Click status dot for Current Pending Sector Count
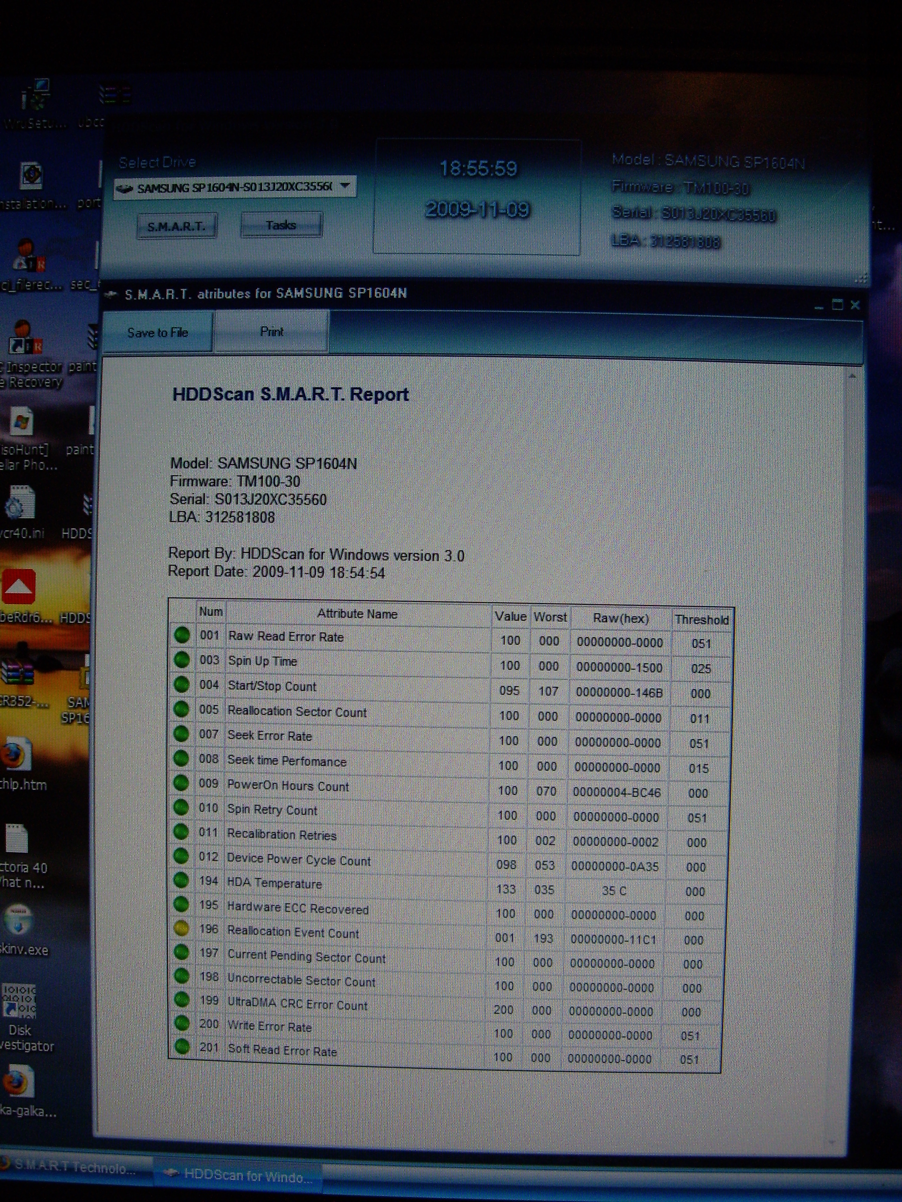This screenshot has width=902, height=1202. (x=182, y=952)
